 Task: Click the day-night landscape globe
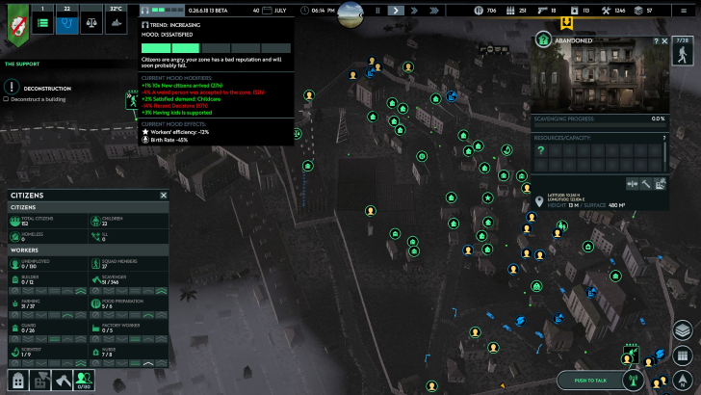(x=350, y=14)
